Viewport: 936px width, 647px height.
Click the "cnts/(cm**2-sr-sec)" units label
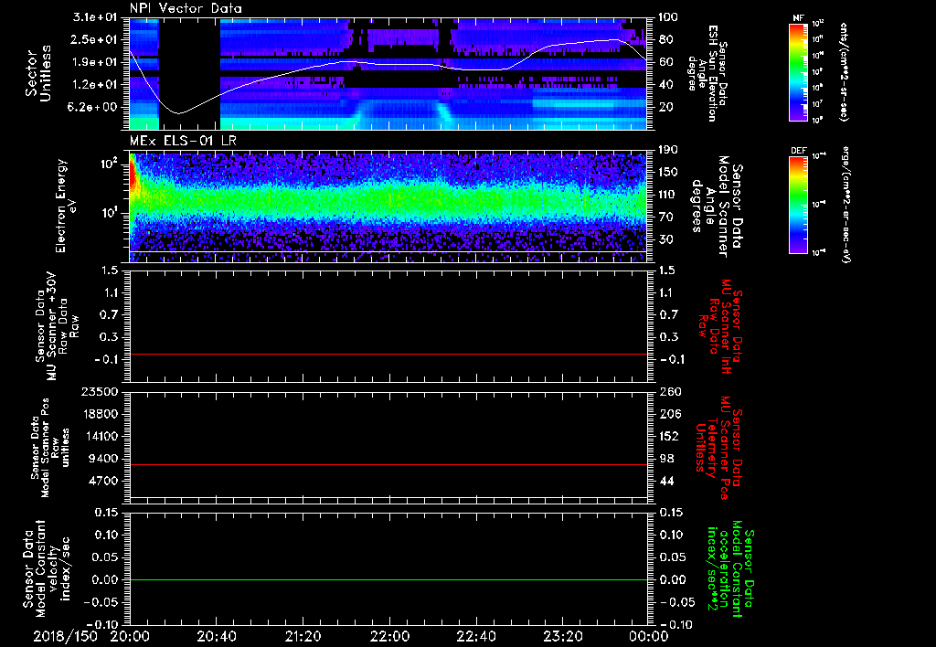[x=844, y=72]
